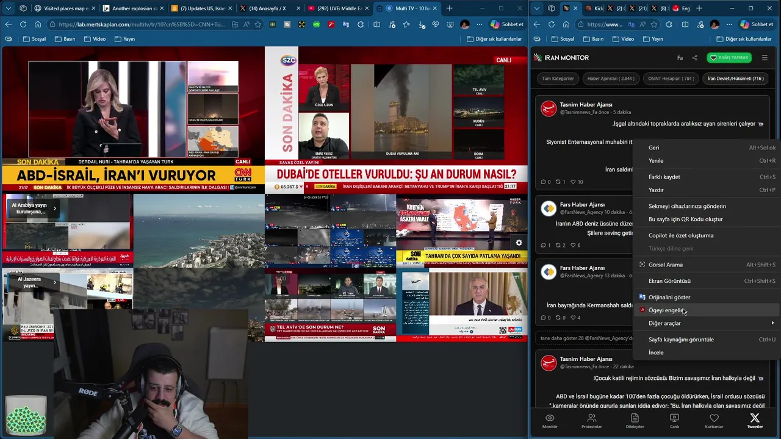Open the Yayın bookmarks folder in left browser
The image size is (781, 439).
124,39
